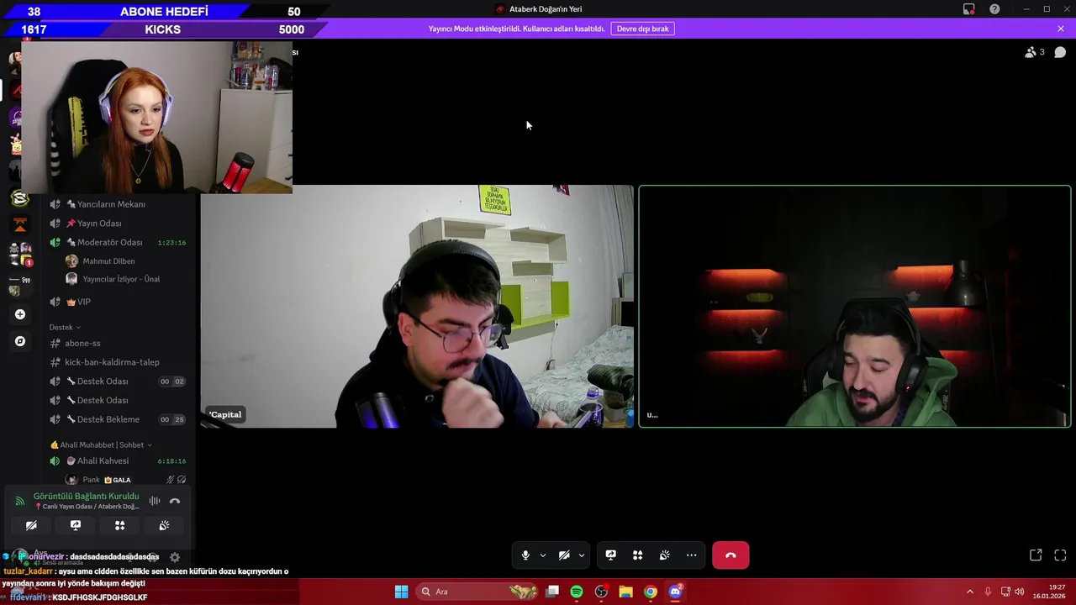Start an activity from the call bar

pos(638,555)
